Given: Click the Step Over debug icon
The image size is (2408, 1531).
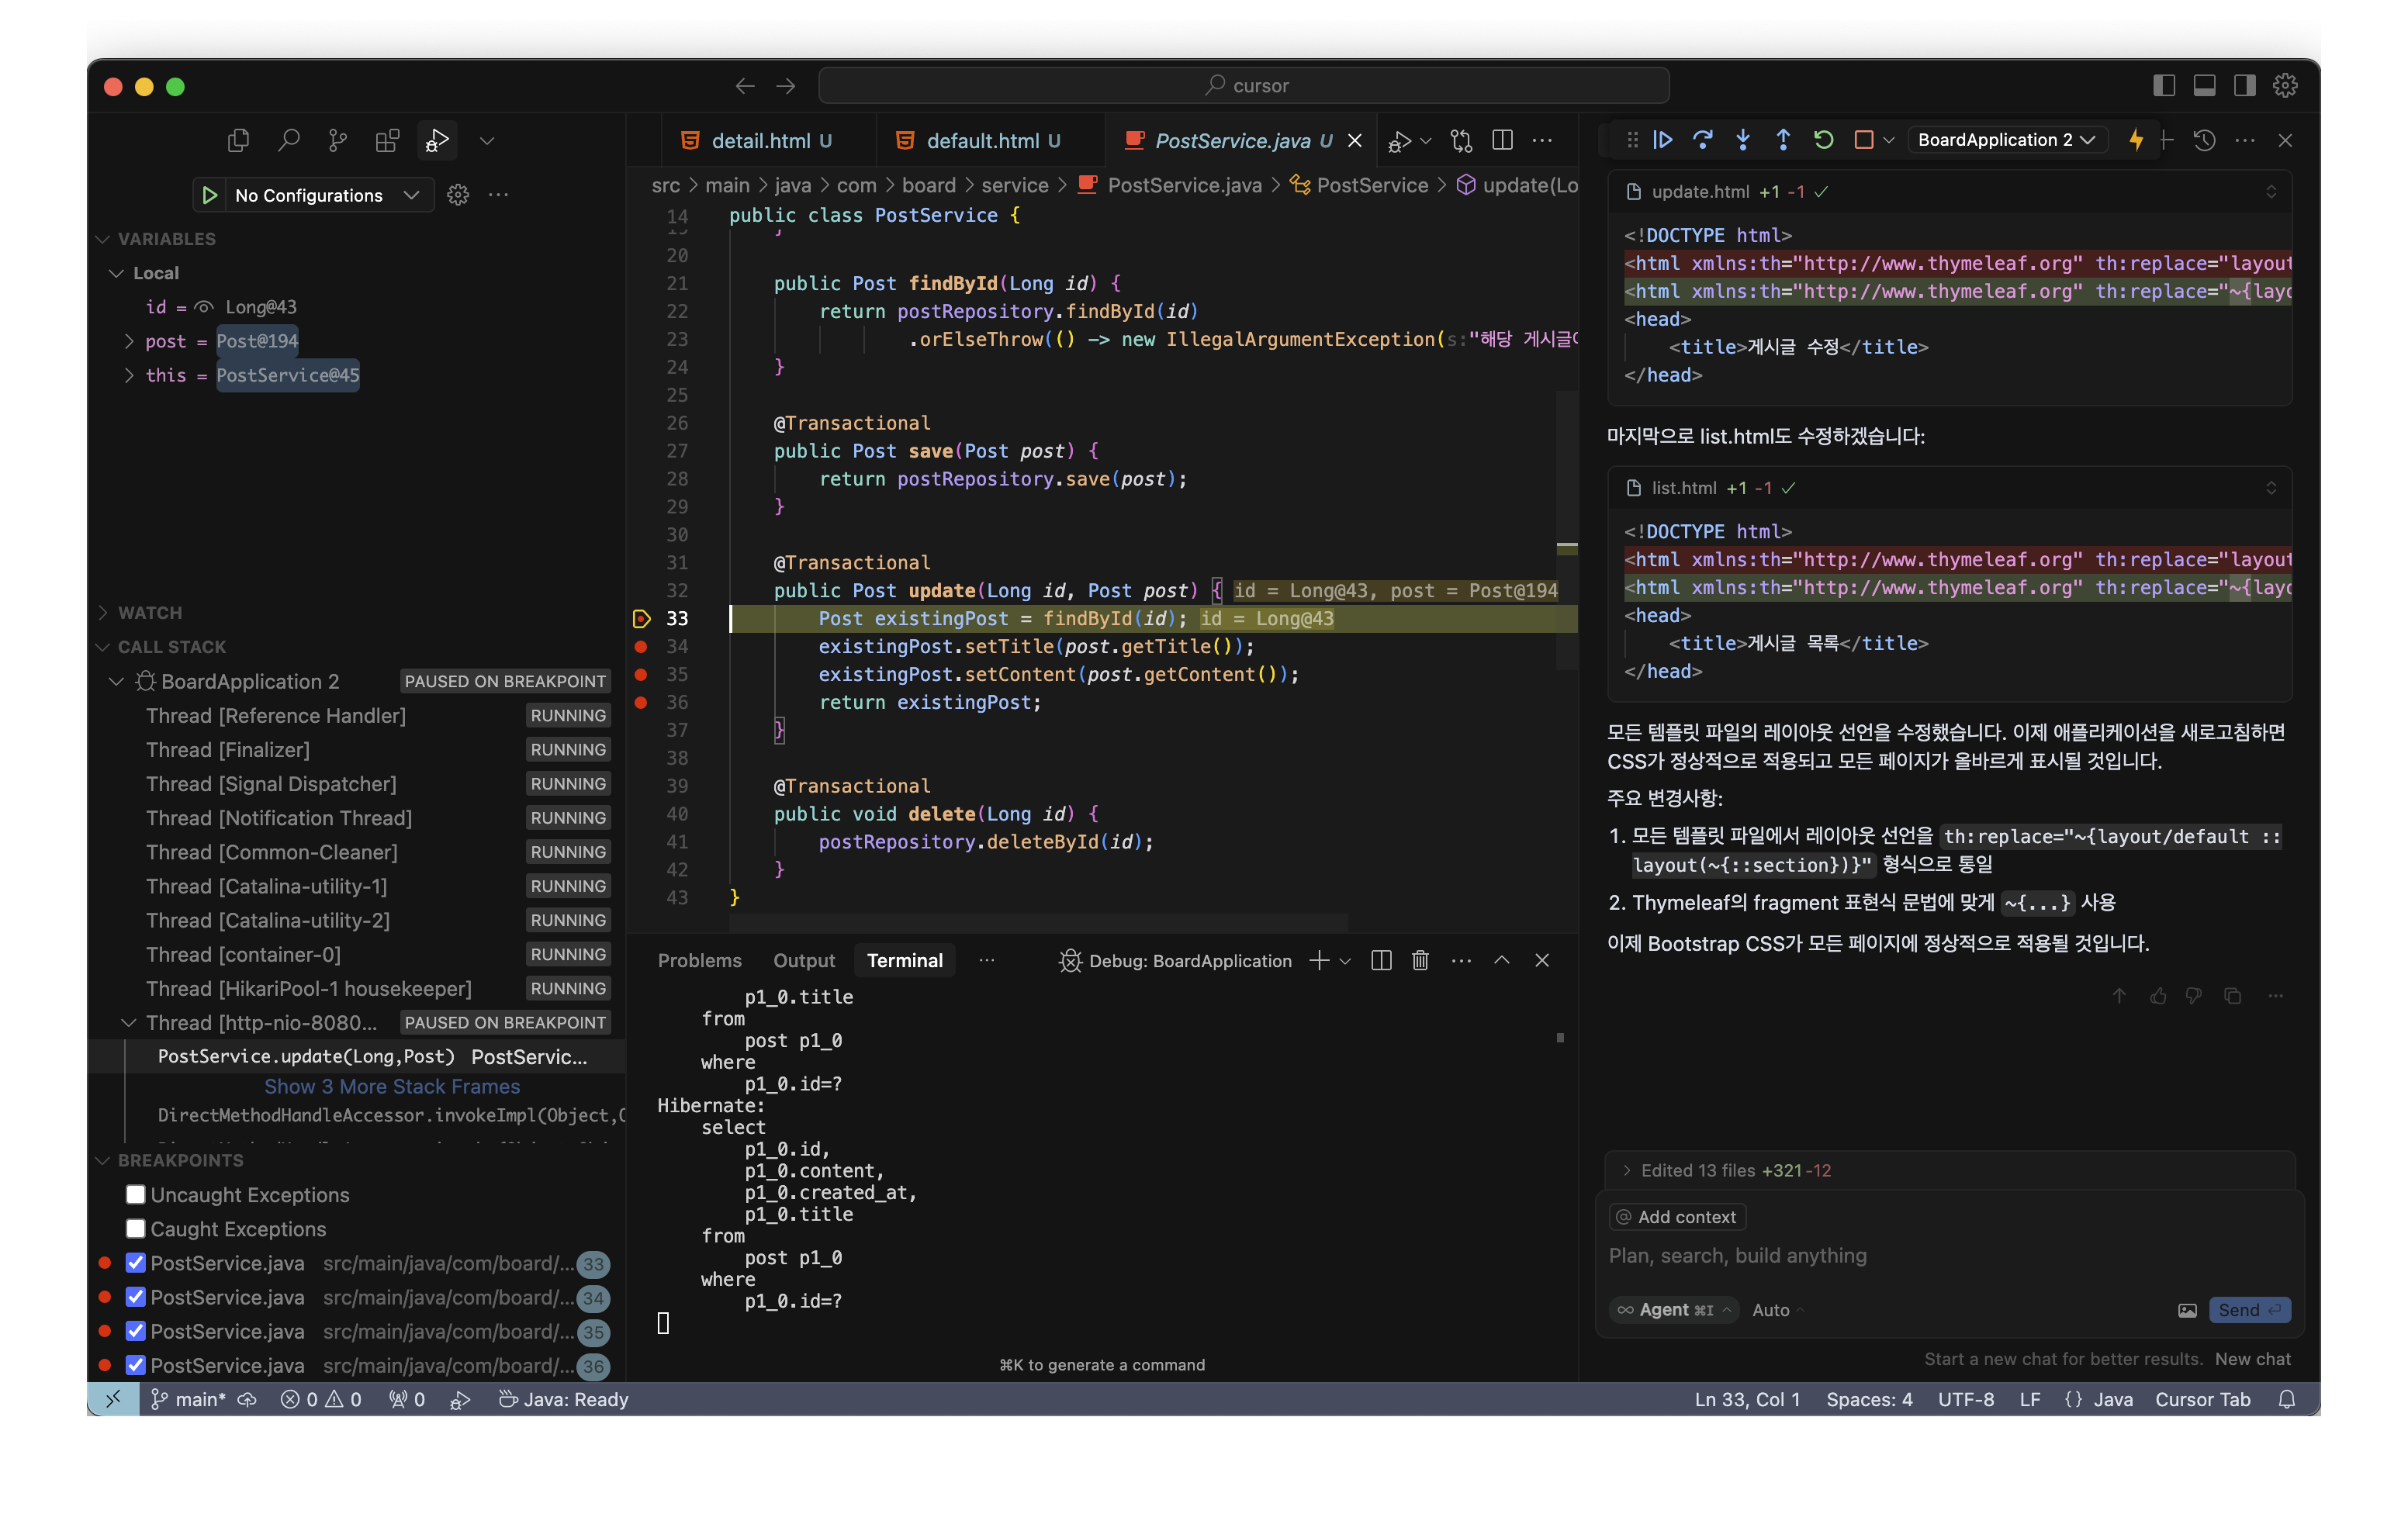Looking at the screenshot, I should (1702, 140).
